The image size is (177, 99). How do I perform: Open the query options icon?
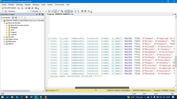[52, 11]
